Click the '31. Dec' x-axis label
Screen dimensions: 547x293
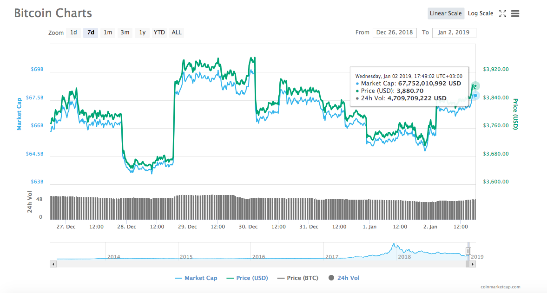point(309,227)
